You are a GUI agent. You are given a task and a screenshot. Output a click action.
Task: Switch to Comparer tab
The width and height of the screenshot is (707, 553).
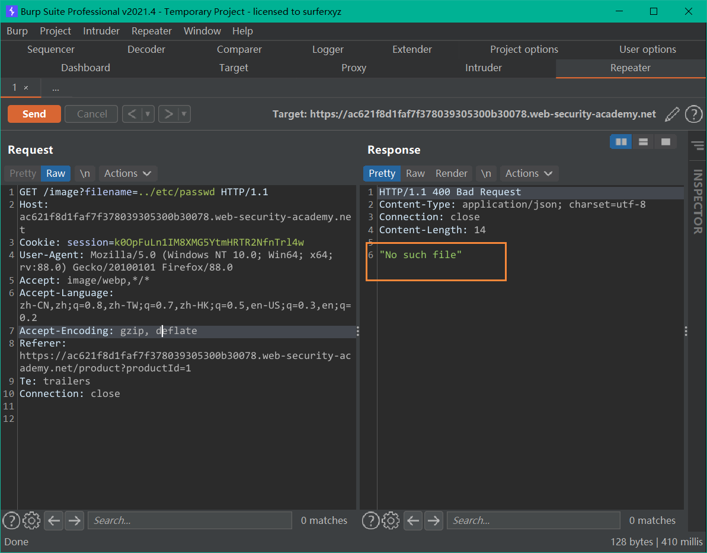click(239, 50)
